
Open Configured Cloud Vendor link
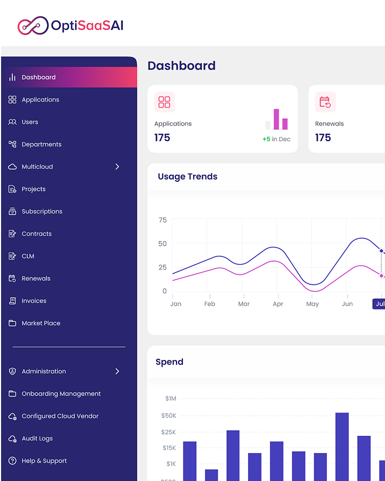(x=69, y=416)
